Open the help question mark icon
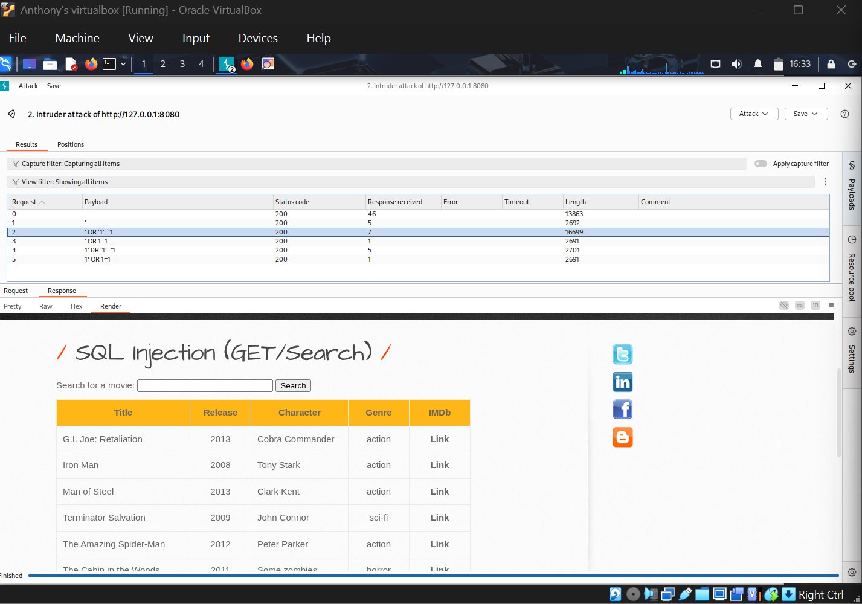 coord(844,114)
